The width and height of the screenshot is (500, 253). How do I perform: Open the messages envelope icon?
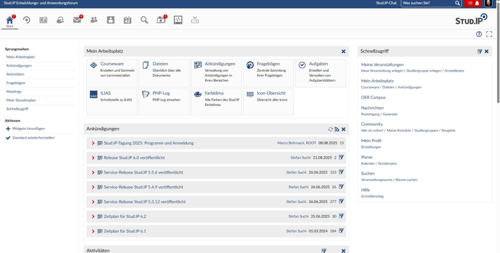point(77,20)
